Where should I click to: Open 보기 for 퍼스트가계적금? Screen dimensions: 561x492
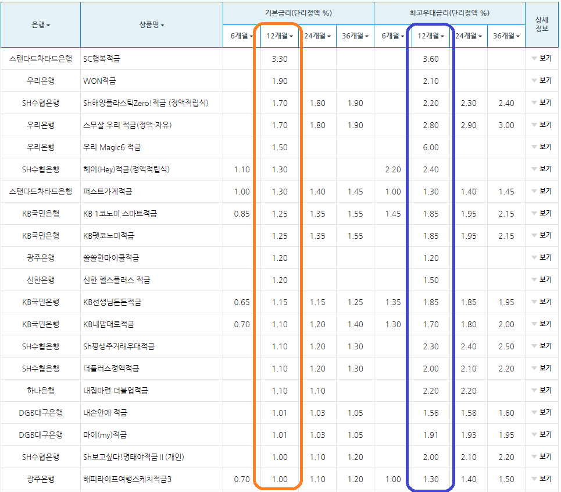542,192
